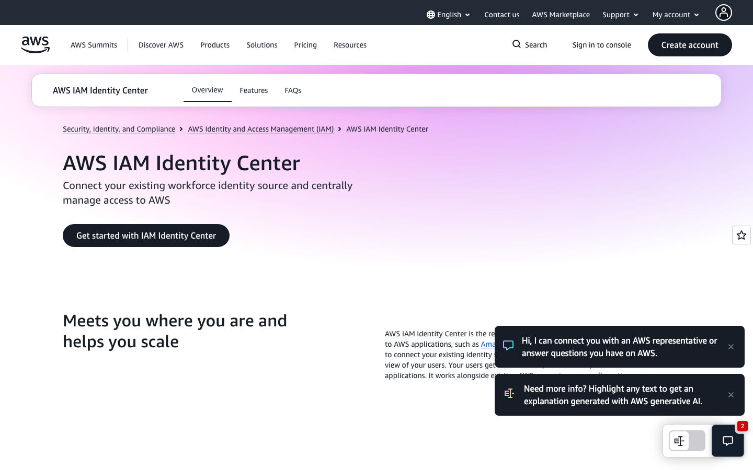Bookmark page with the star icon
This screenshot has height=470, width=753.
click(741, 235)
